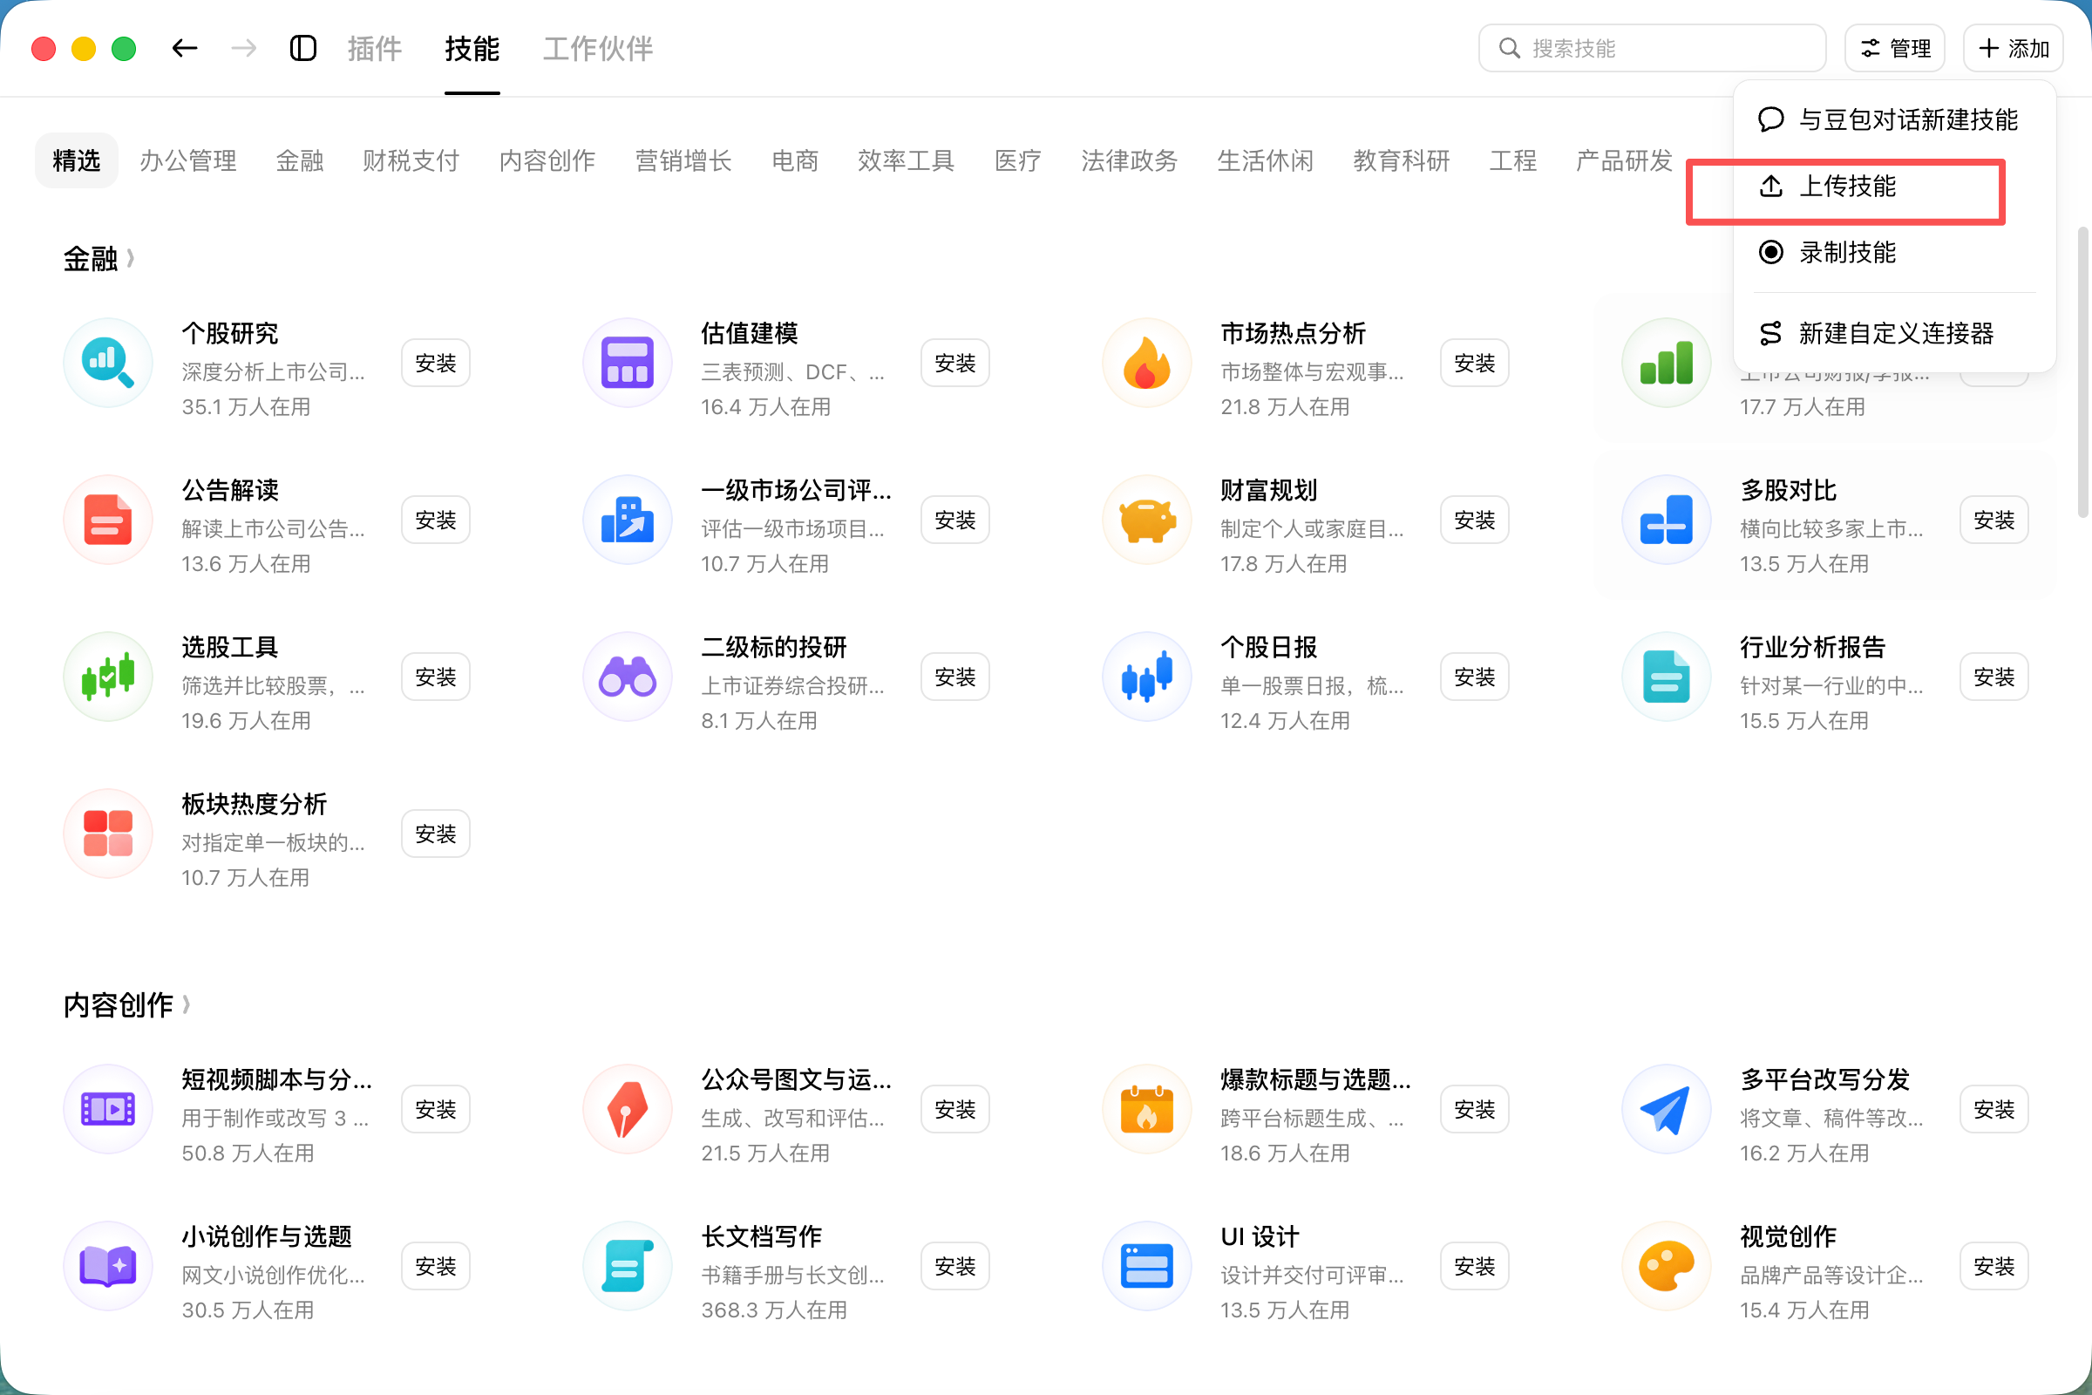Select the 办公管理 category tab
This screenshot has height=1395, width=2092.
click(187, 160)
